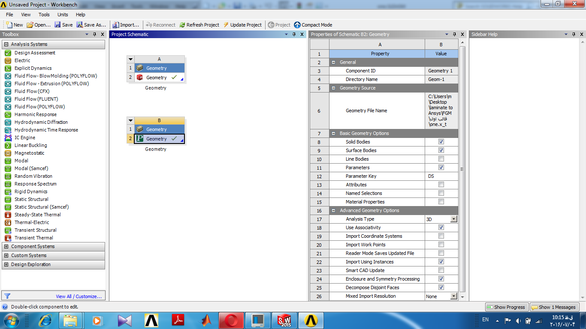Click the SolidWorks geometry icon in system A

[x=139, y=78]
